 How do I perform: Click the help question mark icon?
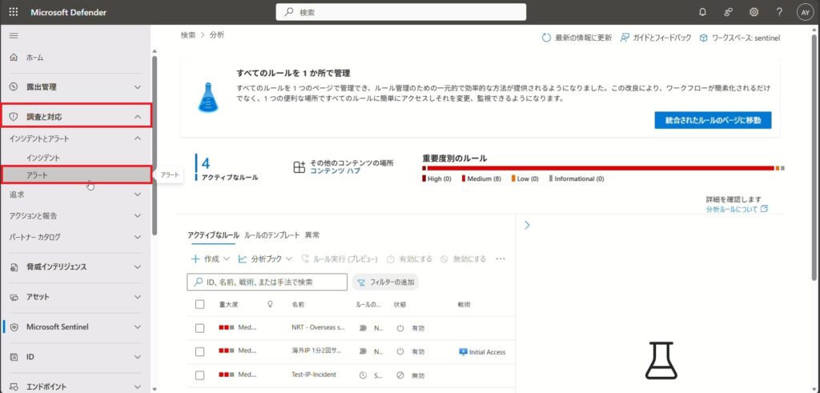point(779,12)
